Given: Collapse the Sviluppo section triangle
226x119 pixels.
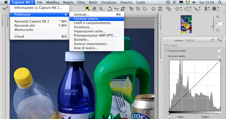Looking at the screenshot, I should (165, 45).
